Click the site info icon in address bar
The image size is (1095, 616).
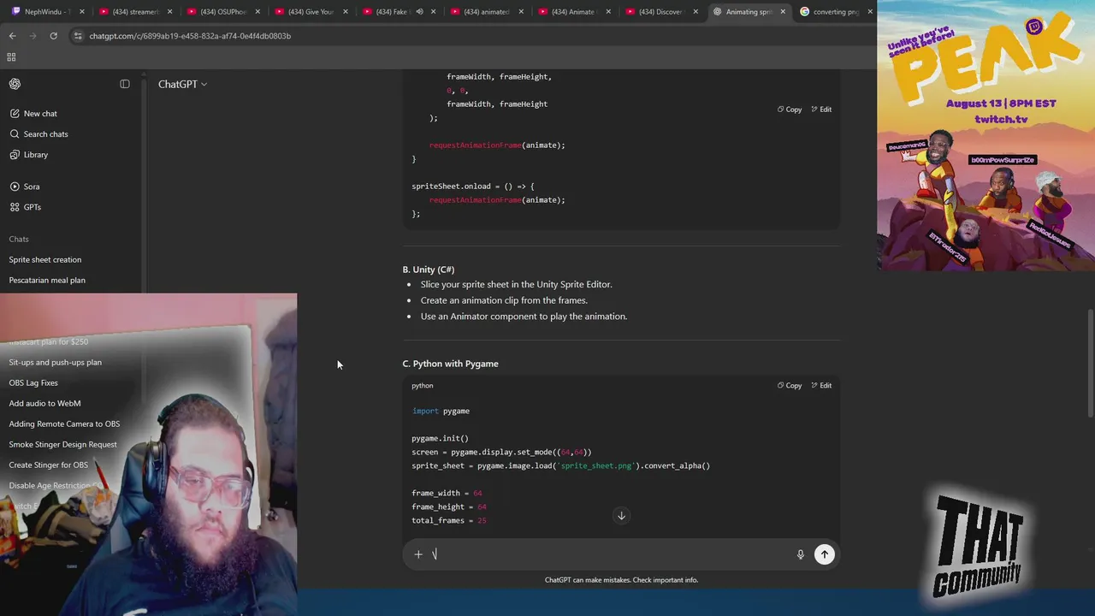[x=78, y=36]
